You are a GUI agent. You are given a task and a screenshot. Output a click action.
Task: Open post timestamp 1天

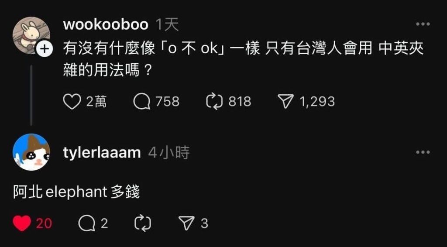click(167, 25)
